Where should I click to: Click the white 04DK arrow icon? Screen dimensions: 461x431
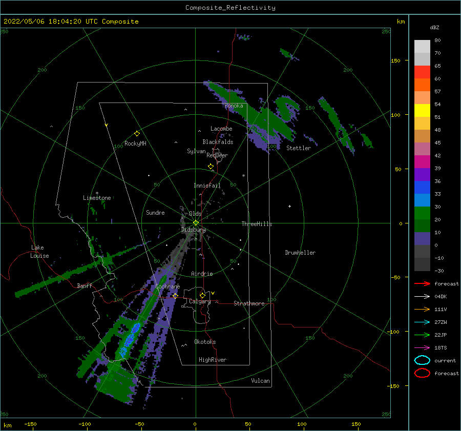422,296
